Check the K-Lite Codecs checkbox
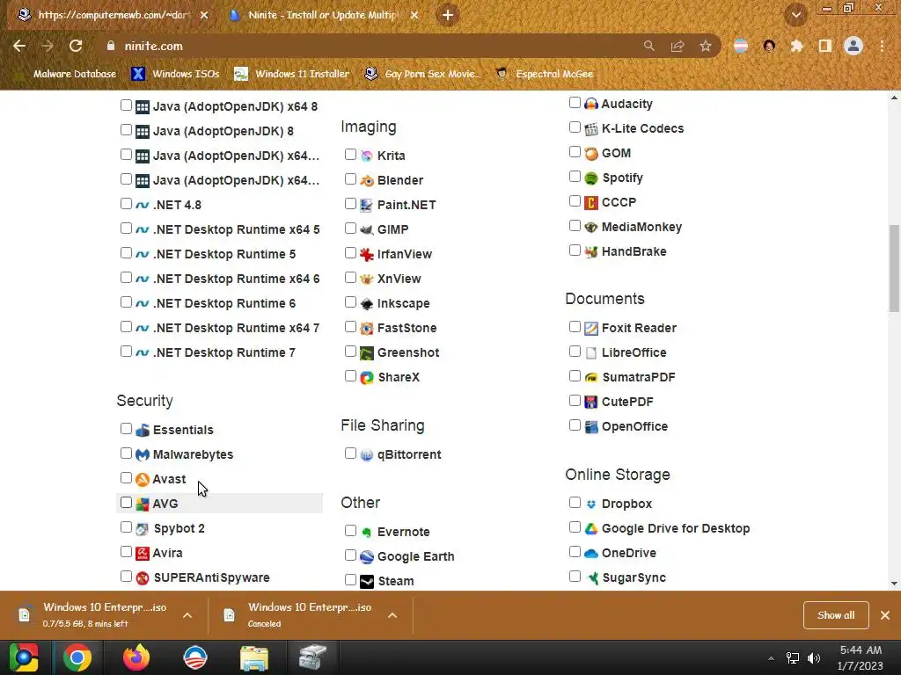The image size is (901, 675). pyautogui.click(x=575, y=127)
